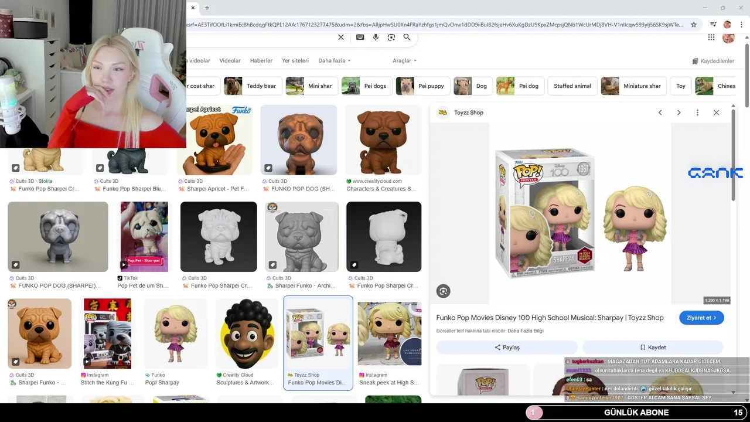Viewport: 750px width, 422px height.
Task: Select the Pei dogs filter chip
Action: point(366,86)
